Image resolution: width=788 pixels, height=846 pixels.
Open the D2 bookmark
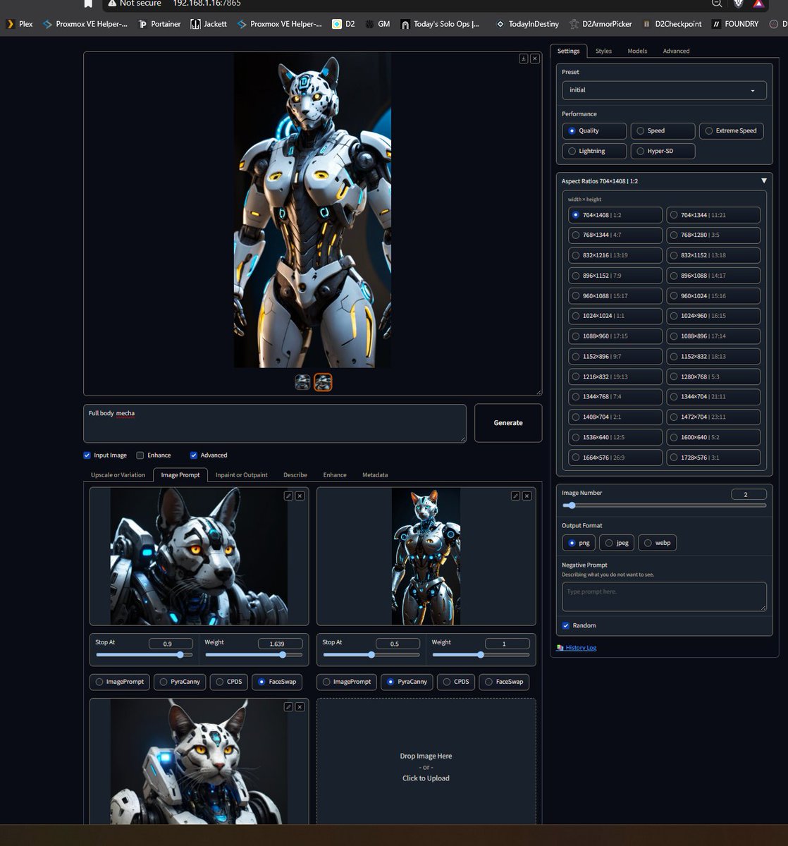(x=344, y=24)
